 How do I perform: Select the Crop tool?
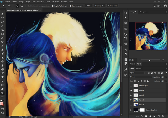point(2,30)
